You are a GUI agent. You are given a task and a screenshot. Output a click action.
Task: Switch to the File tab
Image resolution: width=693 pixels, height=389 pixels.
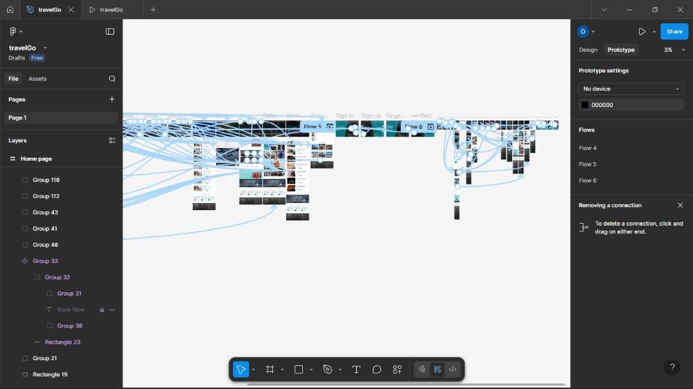click(13, 79)
